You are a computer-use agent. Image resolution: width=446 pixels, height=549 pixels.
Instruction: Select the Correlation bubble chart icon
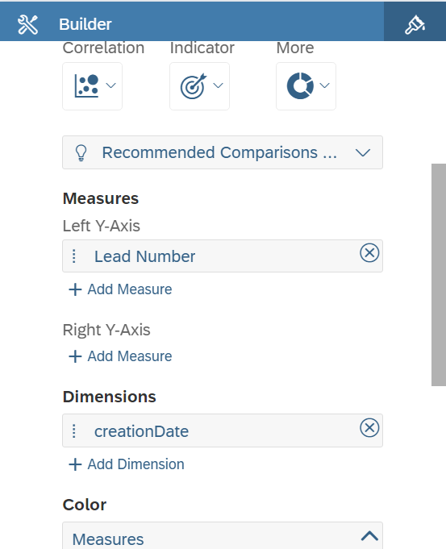(86, 85)
